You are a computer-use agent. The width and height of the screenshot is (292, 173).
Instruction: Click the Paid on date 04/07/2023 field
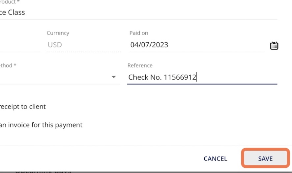tap(197, 45)
